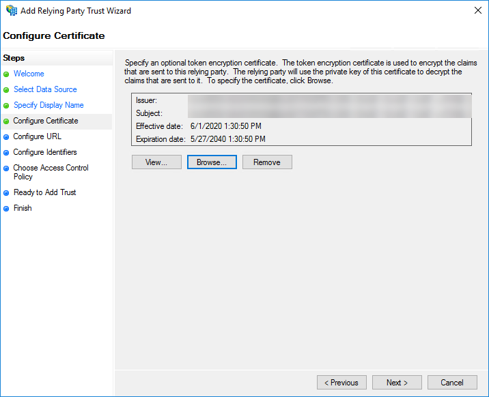
Task: Proceed with the Next button
Action: pyautogui.click(x=397, y=383)
